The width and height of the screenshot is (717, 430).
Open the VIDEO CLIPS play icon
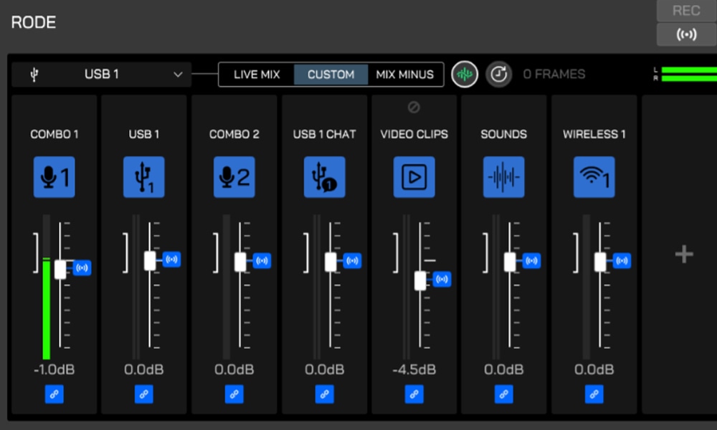click(x=414, y=177)
